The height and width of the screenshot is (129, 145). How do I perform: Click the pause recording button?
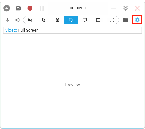click(x=42, y=8)
